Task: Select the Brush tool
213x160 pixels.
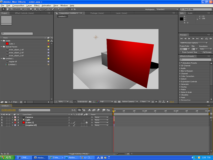Action: (45, 9)
